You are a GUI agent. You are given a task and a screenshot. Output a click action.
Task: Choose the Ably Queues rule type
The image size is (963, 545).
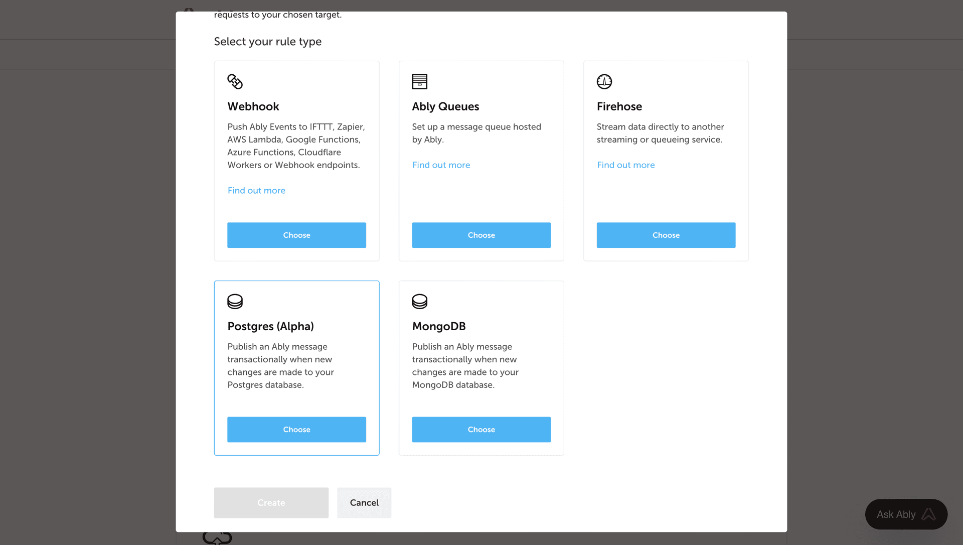(x=481, y=235)
